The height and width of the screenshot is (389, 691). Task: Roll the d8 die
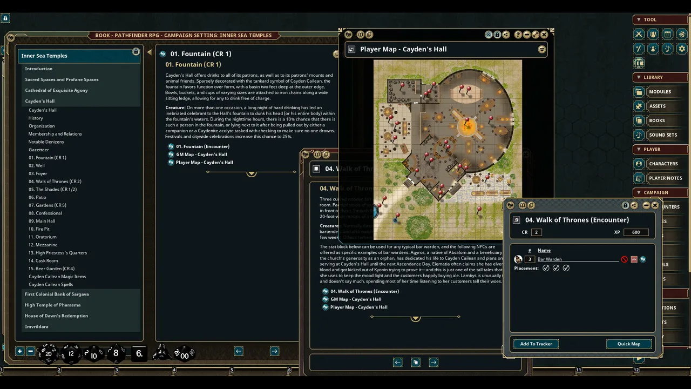[116, 353]
